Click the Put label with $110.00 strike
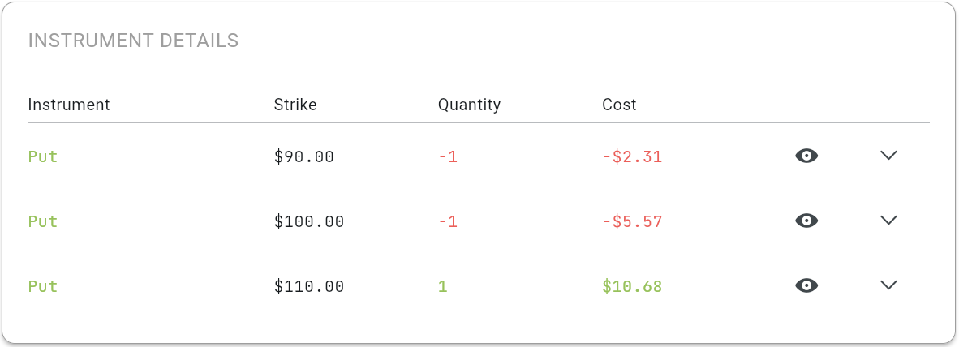 (x=43, y=286)
